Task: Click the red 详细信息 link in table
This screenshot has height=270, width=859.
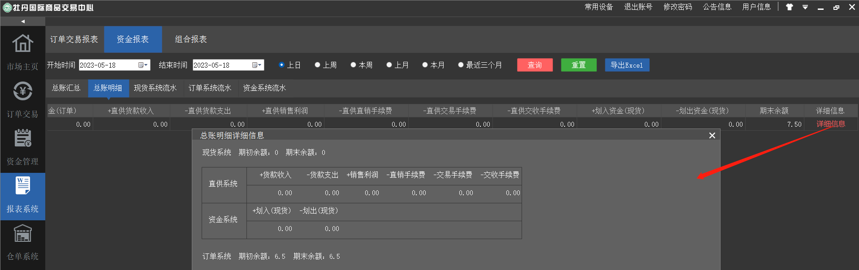Action: coord(830,124)
